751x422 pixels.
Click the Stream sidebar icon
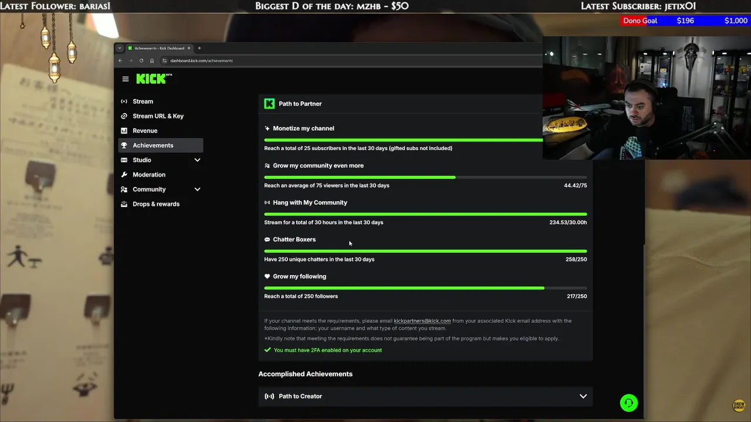click(124, 101)
